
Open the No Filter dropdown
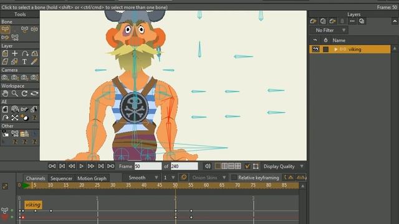click(329, 30)
